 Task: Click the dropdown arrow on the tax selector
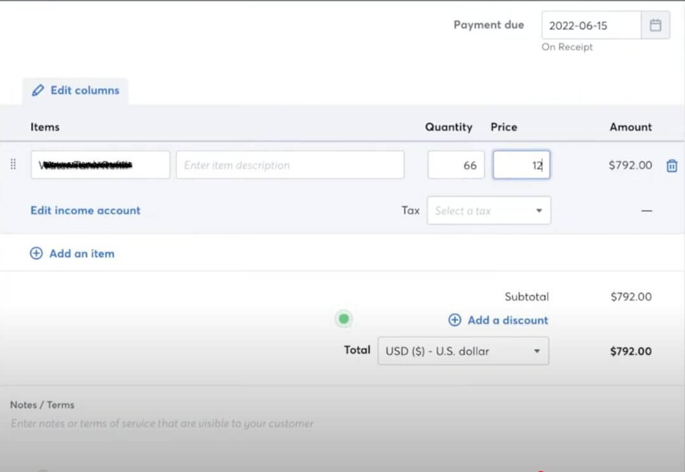[x=539, y=210]
